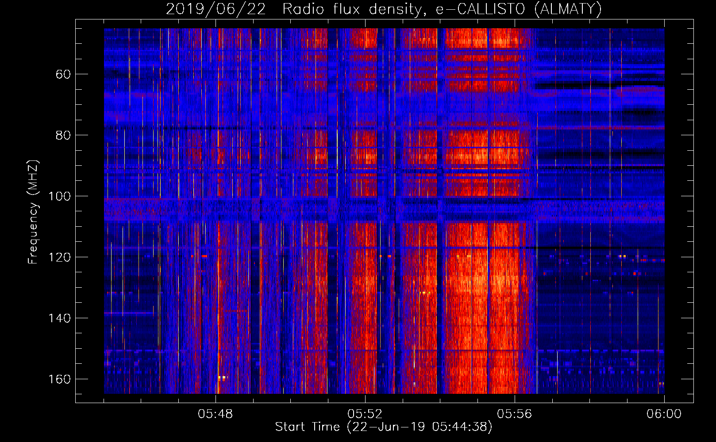
Task: Click the 100 MHz frequency tick label
Action: [59, 196]
